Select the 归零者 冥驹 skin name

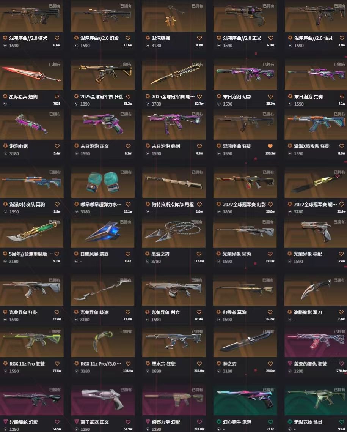[234, 312]
